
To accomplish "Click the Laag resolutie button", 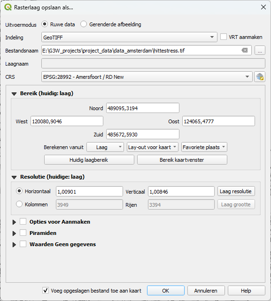I will pos(236,191).
